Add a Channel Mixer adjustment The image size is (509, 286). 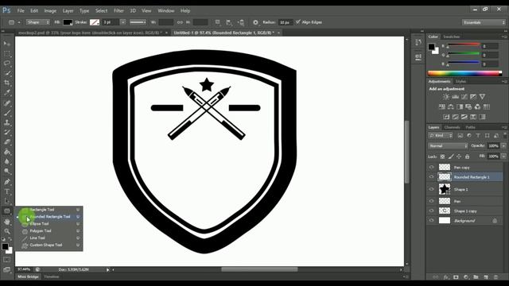477,106
